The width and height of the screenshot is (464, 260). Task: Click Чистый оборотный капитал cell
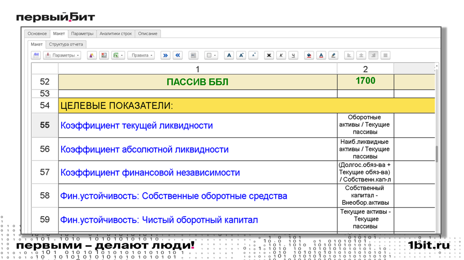pyautogui.click(x=198, y=220)
